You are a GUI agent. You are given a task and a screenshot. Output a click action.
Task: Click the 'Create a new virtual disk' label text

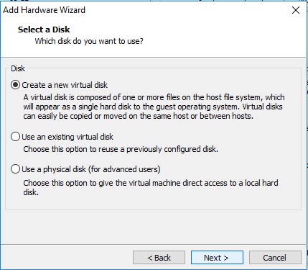[65, 85]
